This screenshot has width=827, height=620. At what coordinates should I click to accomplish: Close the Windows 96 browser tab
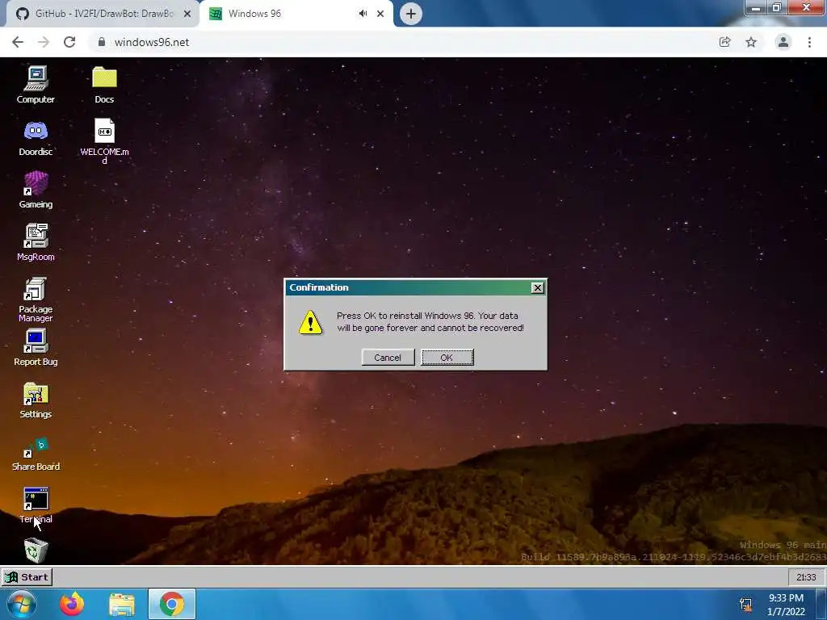coord(380,14)
